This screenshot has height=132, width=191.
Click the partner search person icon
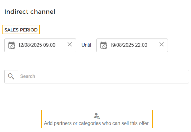(x=97, y=116)
